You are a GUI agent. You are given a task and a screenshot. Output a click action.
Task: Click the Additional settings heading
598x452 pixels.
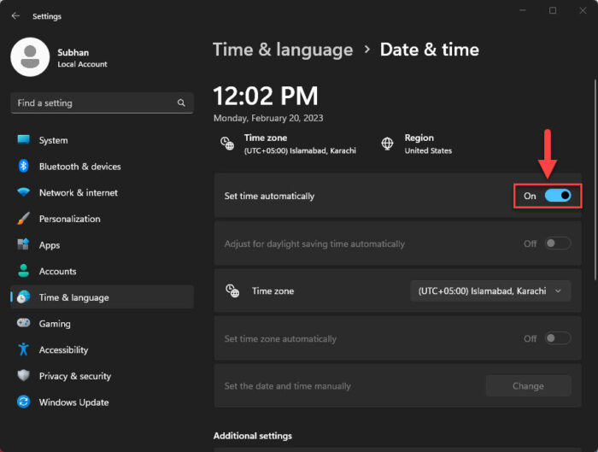point(253,436)
